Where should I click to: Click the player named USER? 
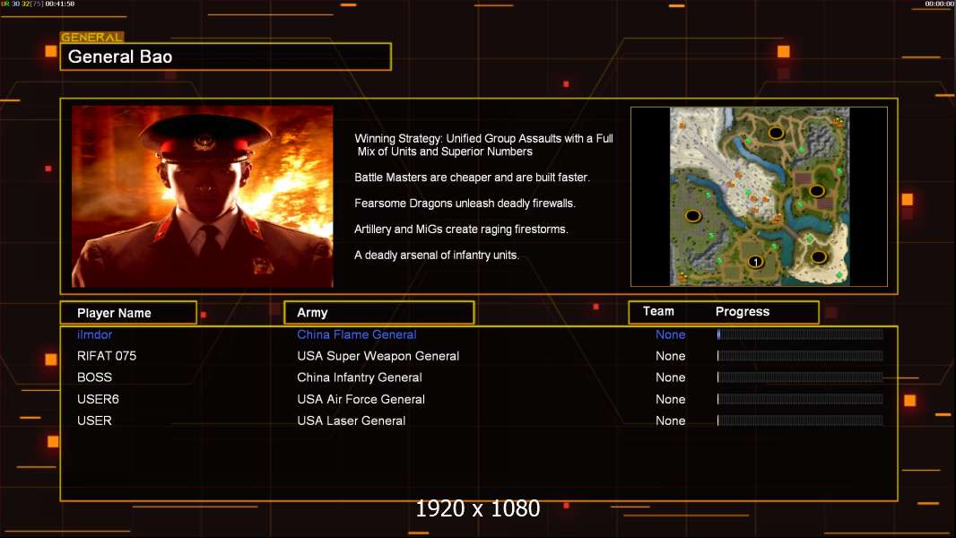click(x=94, y=421)
